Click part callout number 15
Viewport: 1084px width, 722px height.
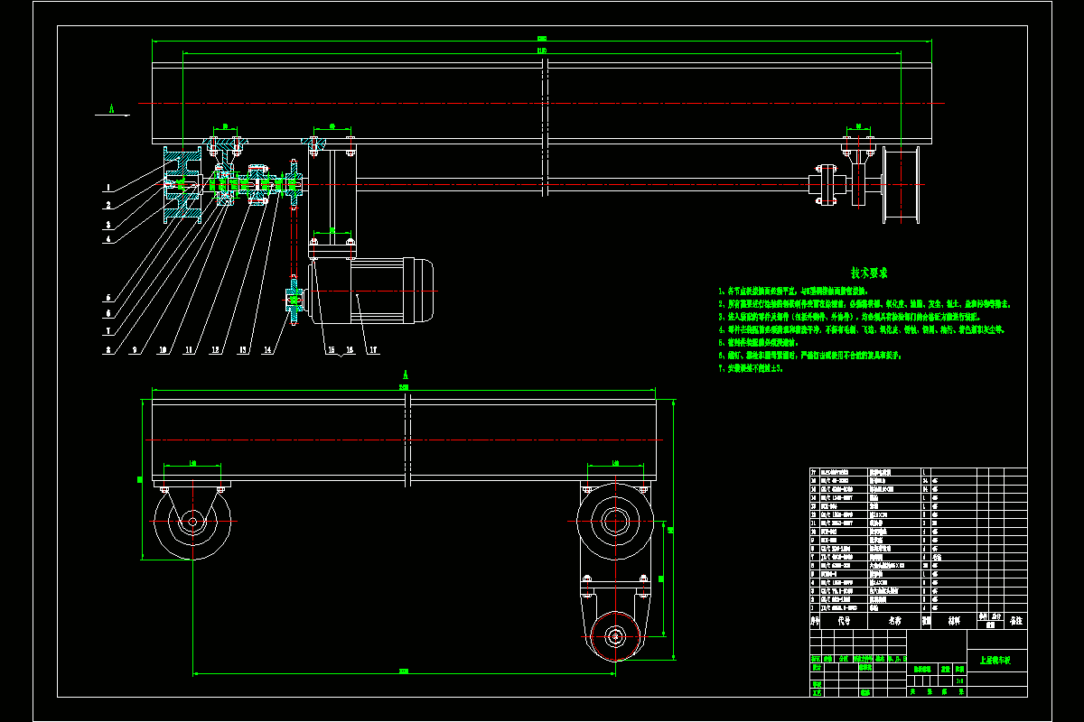pyautogui.click(x=330, y=349)
